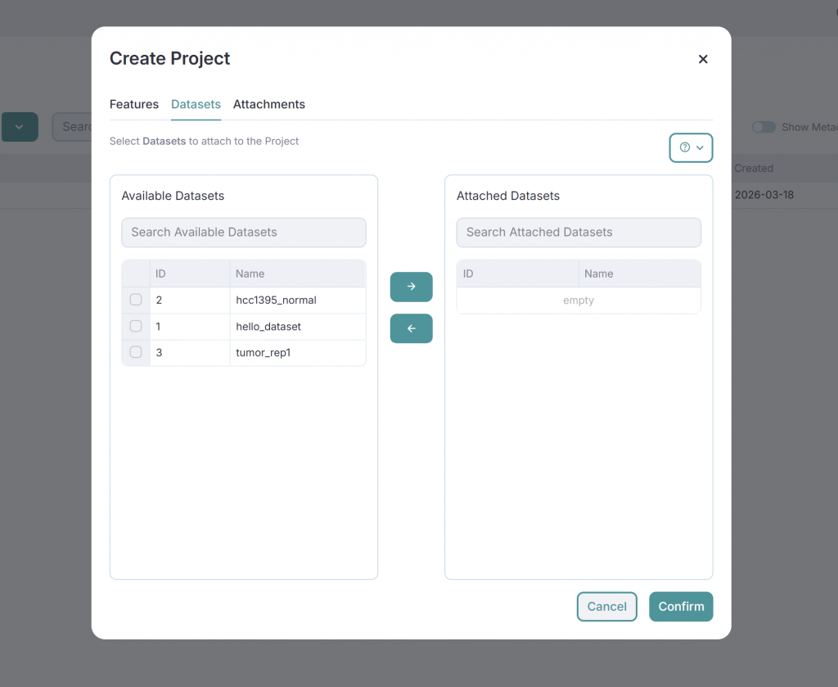
Task: Select the Datasets tab
Action: pos(196,104)
